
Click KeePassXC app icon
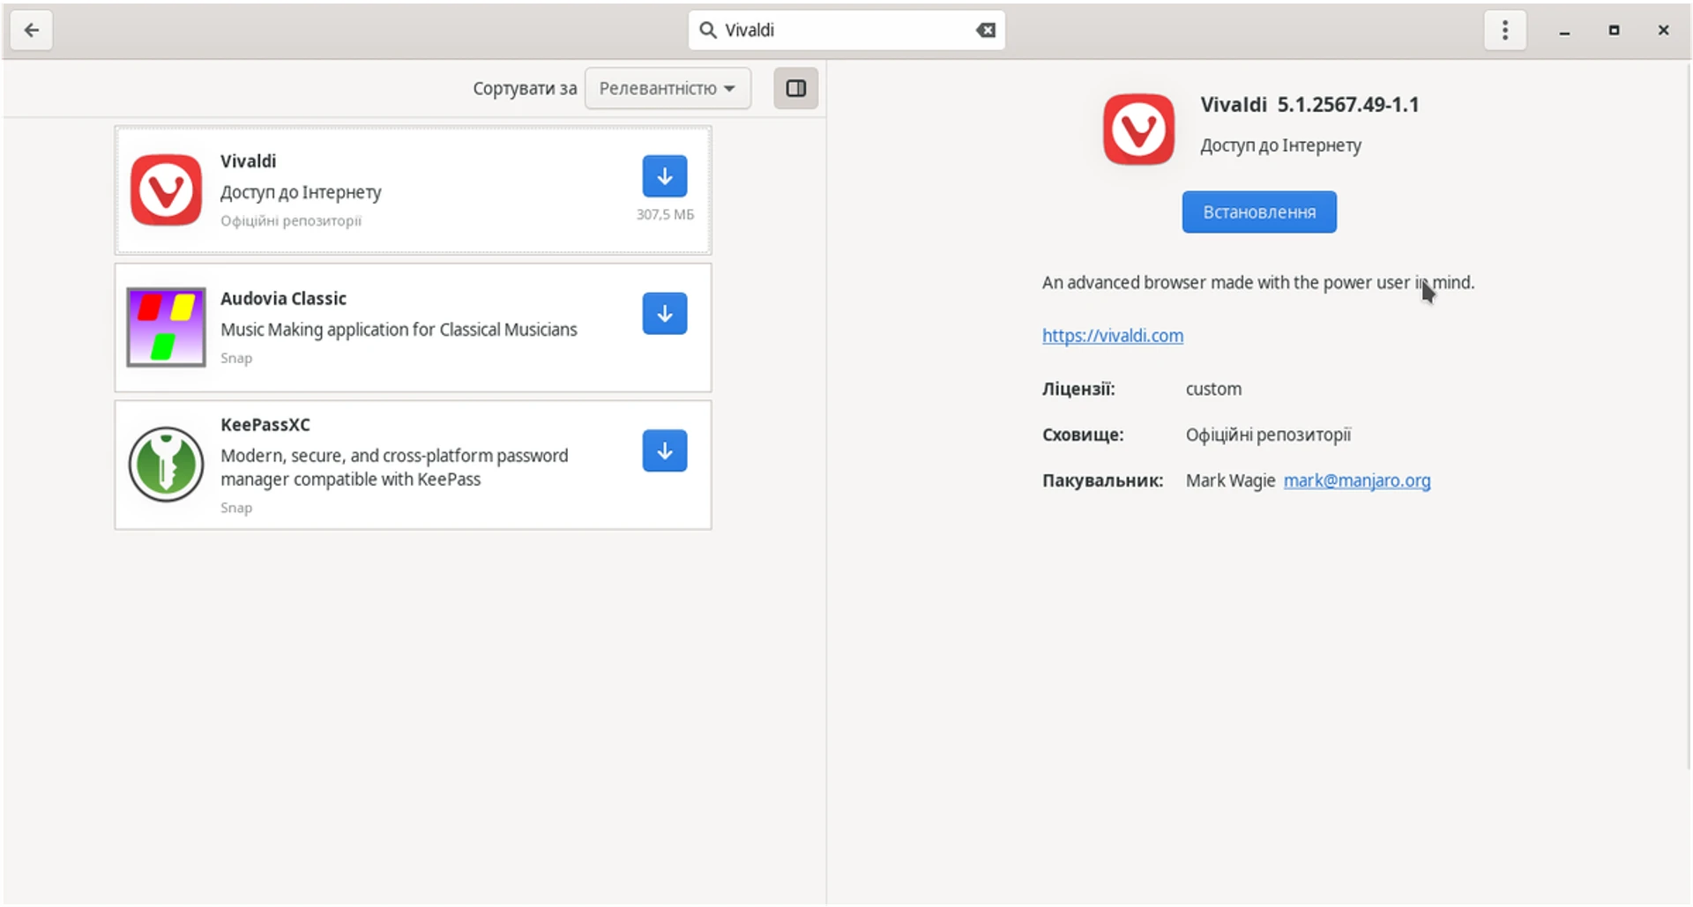pyautogui.click(x=166, y=465)
